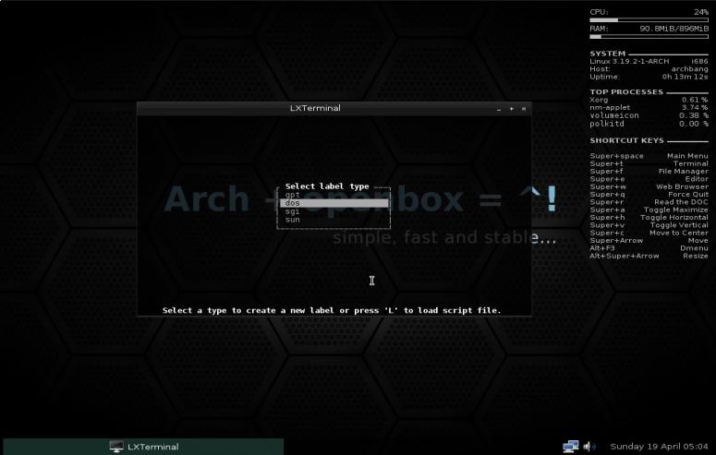Screen dimensions: 716x455
Task: Click the LXTerminal title bar text
Action: (x=315, y=108)
